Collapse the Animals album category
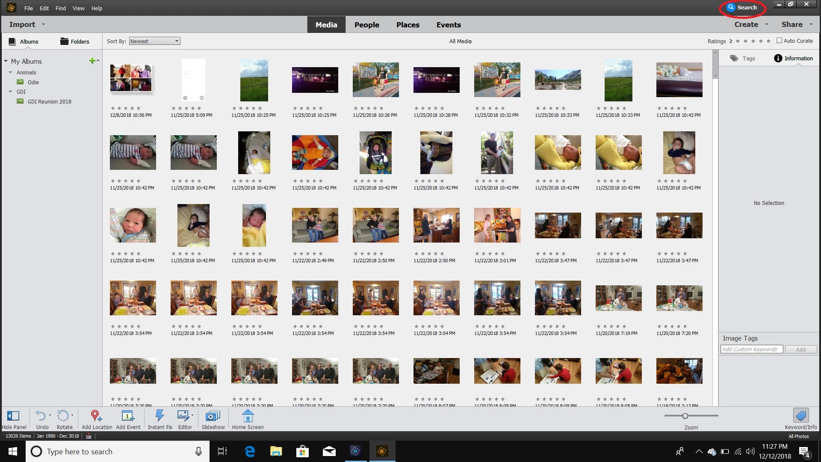Viewport: 821px width, 462px height. [x=10, y=72]
